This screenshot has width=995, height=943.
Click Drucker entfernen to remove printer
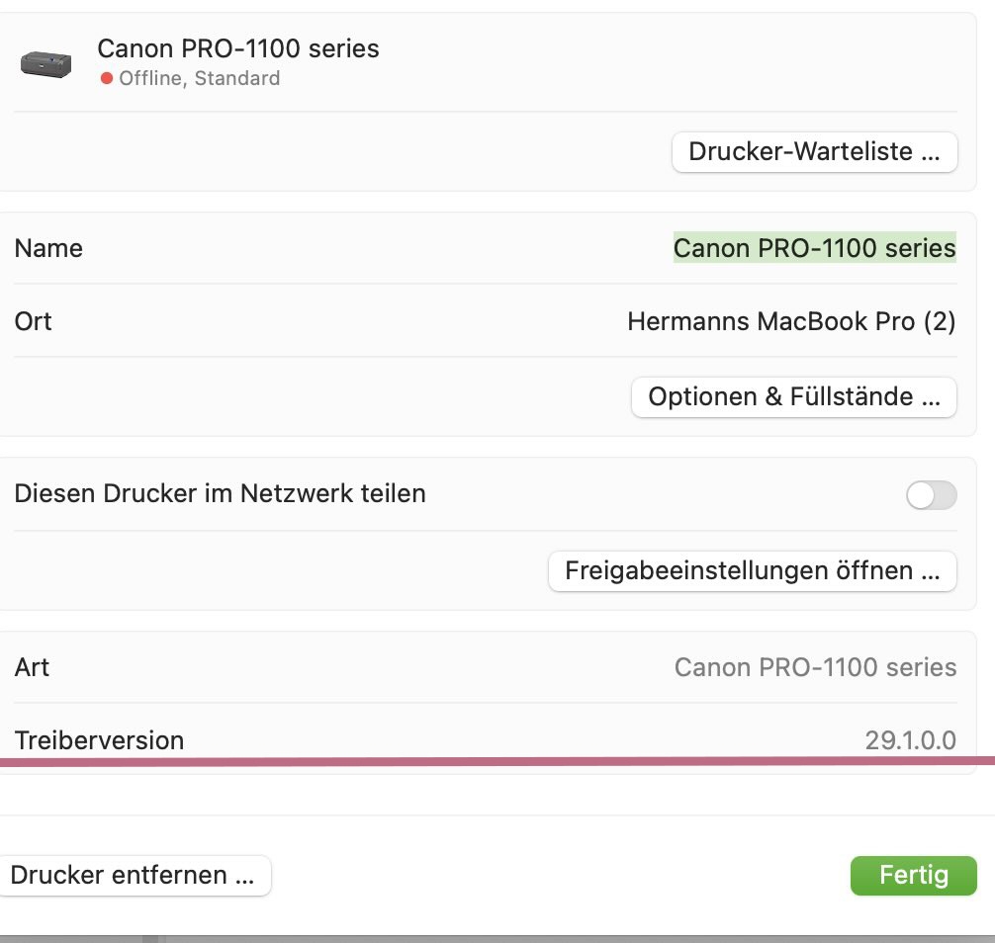pos(133,875)
